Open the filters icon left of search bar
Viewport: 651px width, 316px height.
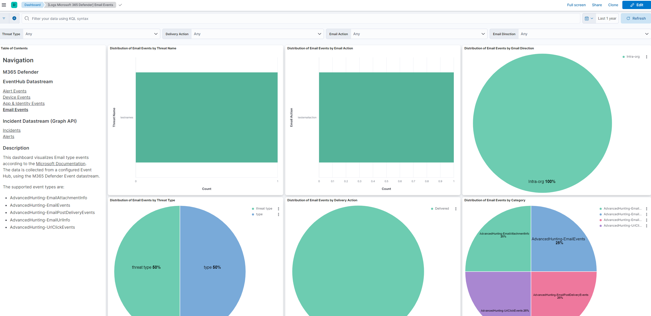(4, 18)
